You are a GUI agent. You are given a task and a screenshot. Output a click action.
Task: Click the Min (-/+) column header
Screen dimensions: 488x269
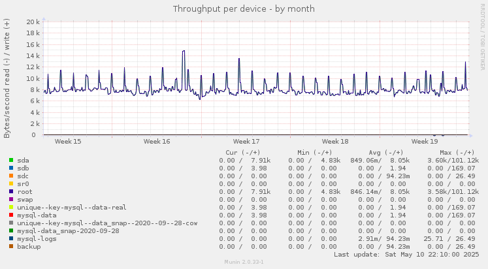pos(315,152)
